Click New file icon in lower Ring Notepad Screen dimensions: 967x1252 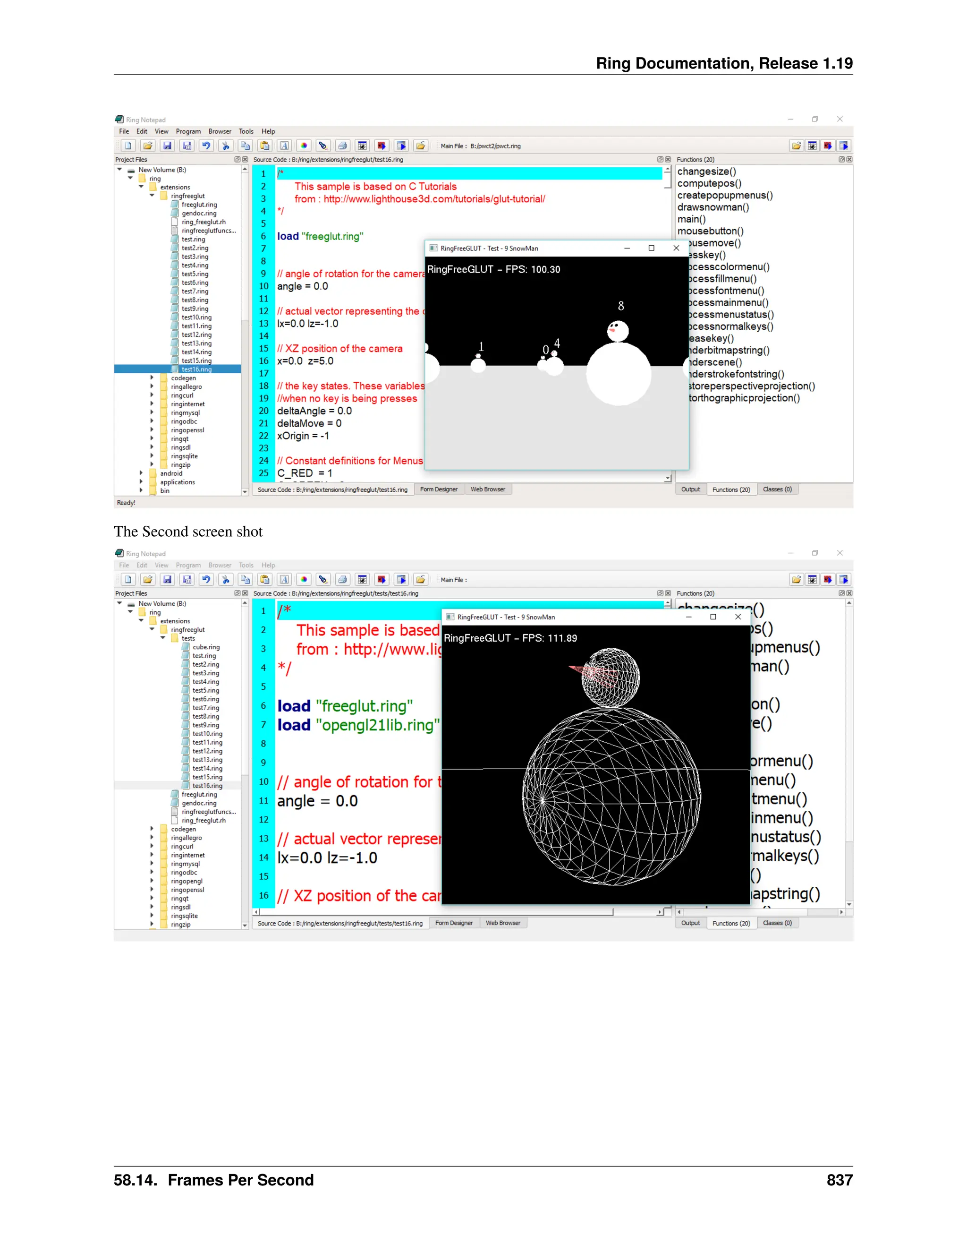click(128, 580)
